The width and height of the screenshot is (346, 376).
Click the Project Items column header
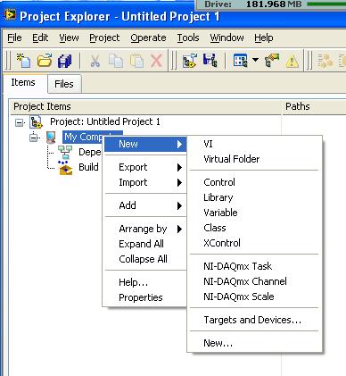click(x=145, y=106)
